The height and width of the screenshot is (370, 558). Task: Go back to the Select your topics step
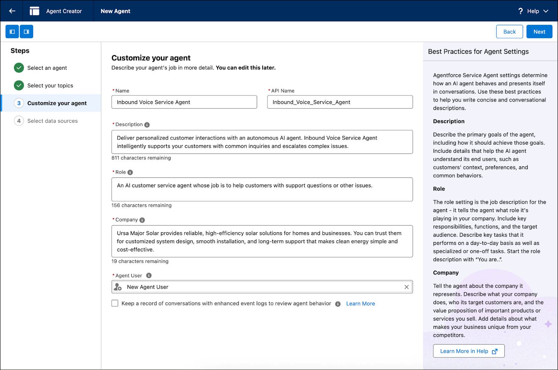coord(50,85)
